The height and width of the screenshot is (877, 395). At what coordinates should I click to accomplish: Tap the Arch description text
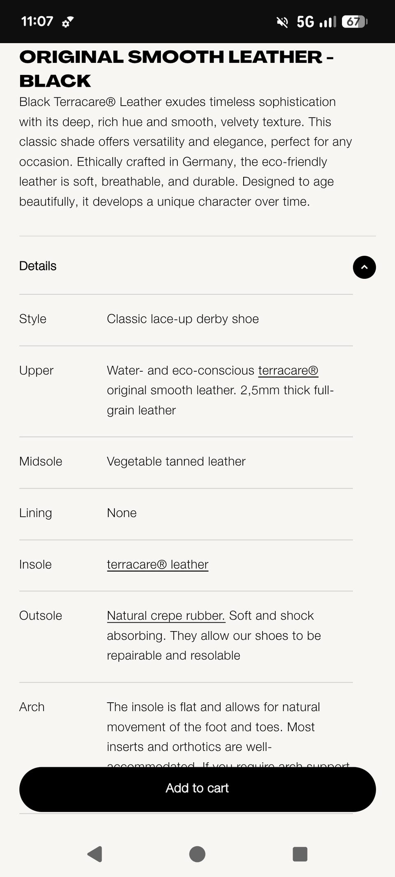[213, 727]
